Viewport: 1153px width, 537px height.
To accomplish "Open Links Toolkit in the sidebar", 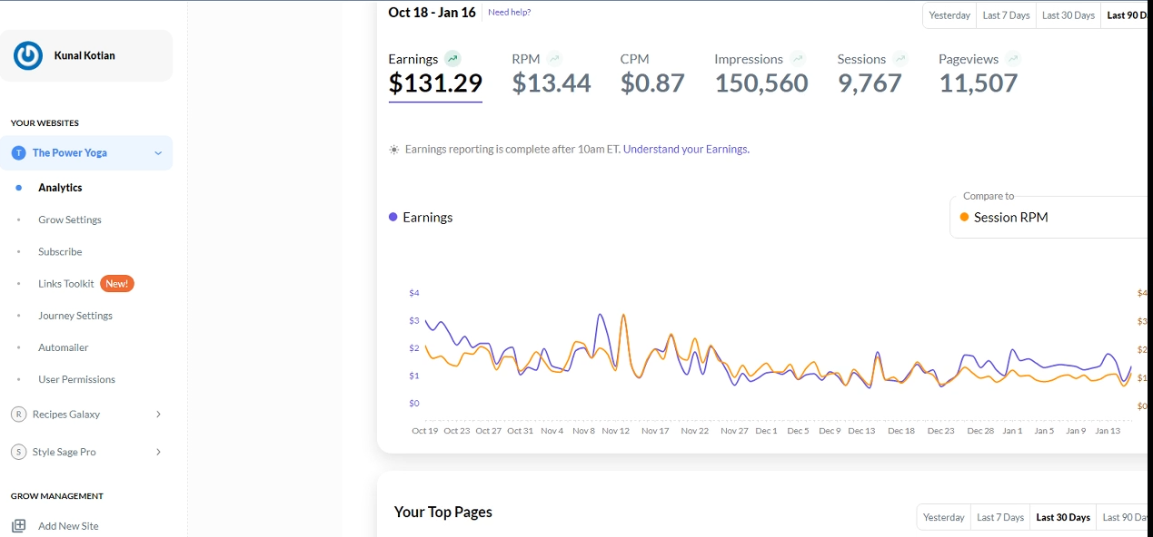I will 66,284.
